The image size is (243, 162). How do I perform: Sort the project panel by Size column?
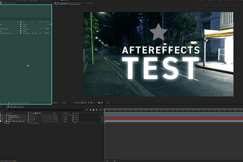33,22
